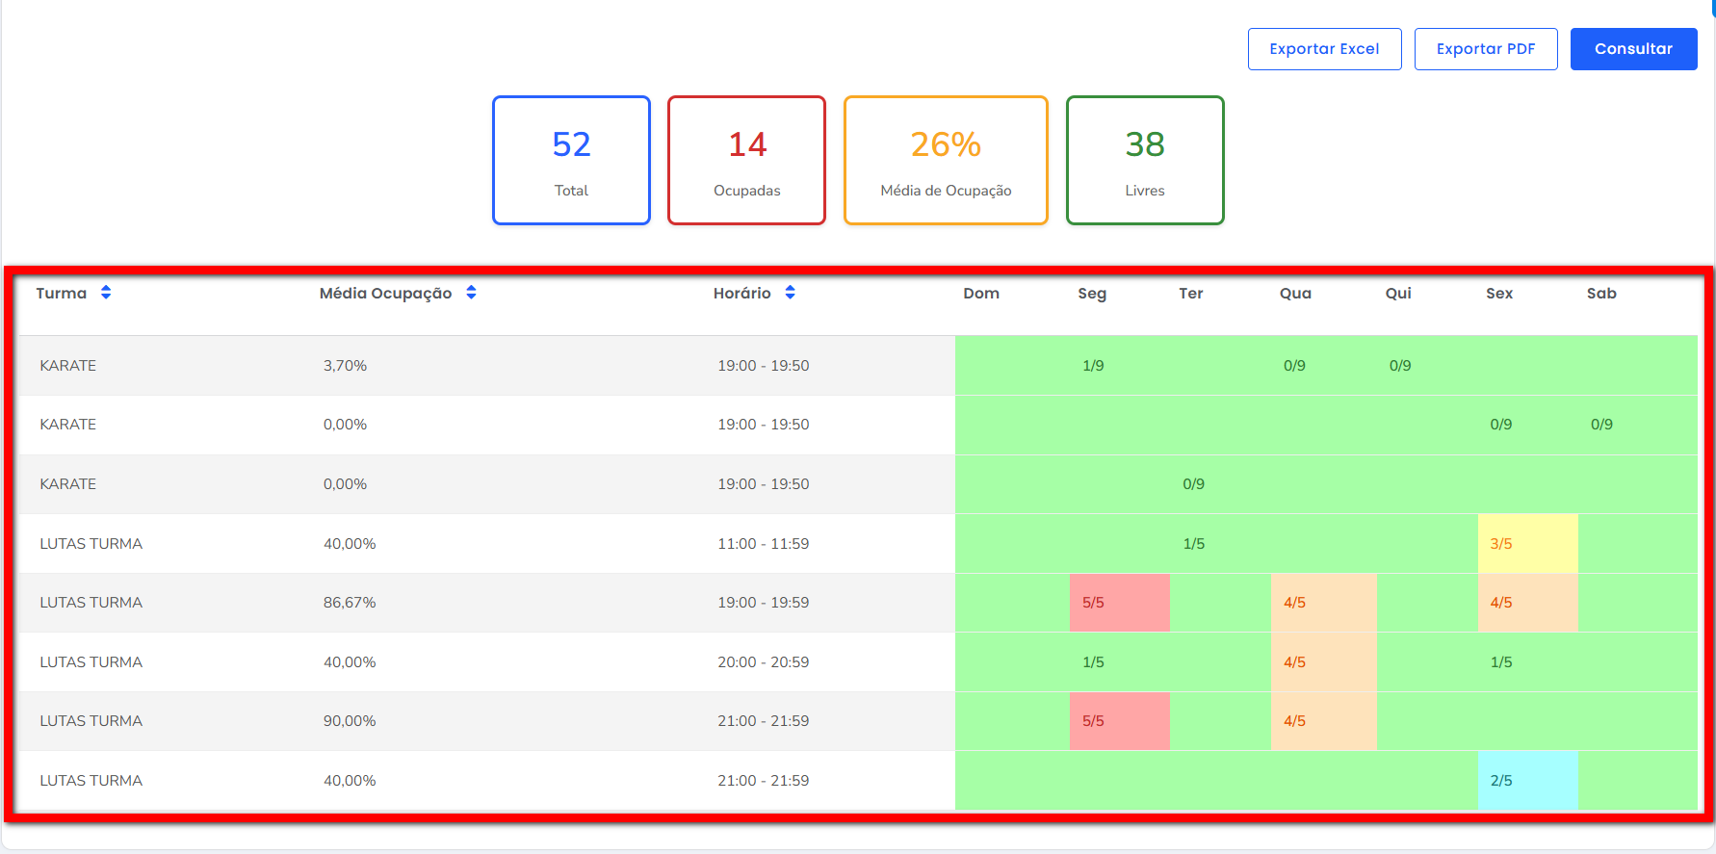Select the LUTAS TURMA 86,67% row
The image size is (1716, 854).
click(91, 603)
